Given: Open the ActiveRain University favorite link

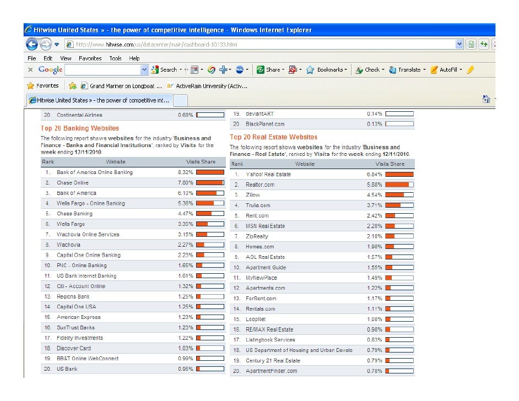Looking at the screenshot, I should (208, 86).
